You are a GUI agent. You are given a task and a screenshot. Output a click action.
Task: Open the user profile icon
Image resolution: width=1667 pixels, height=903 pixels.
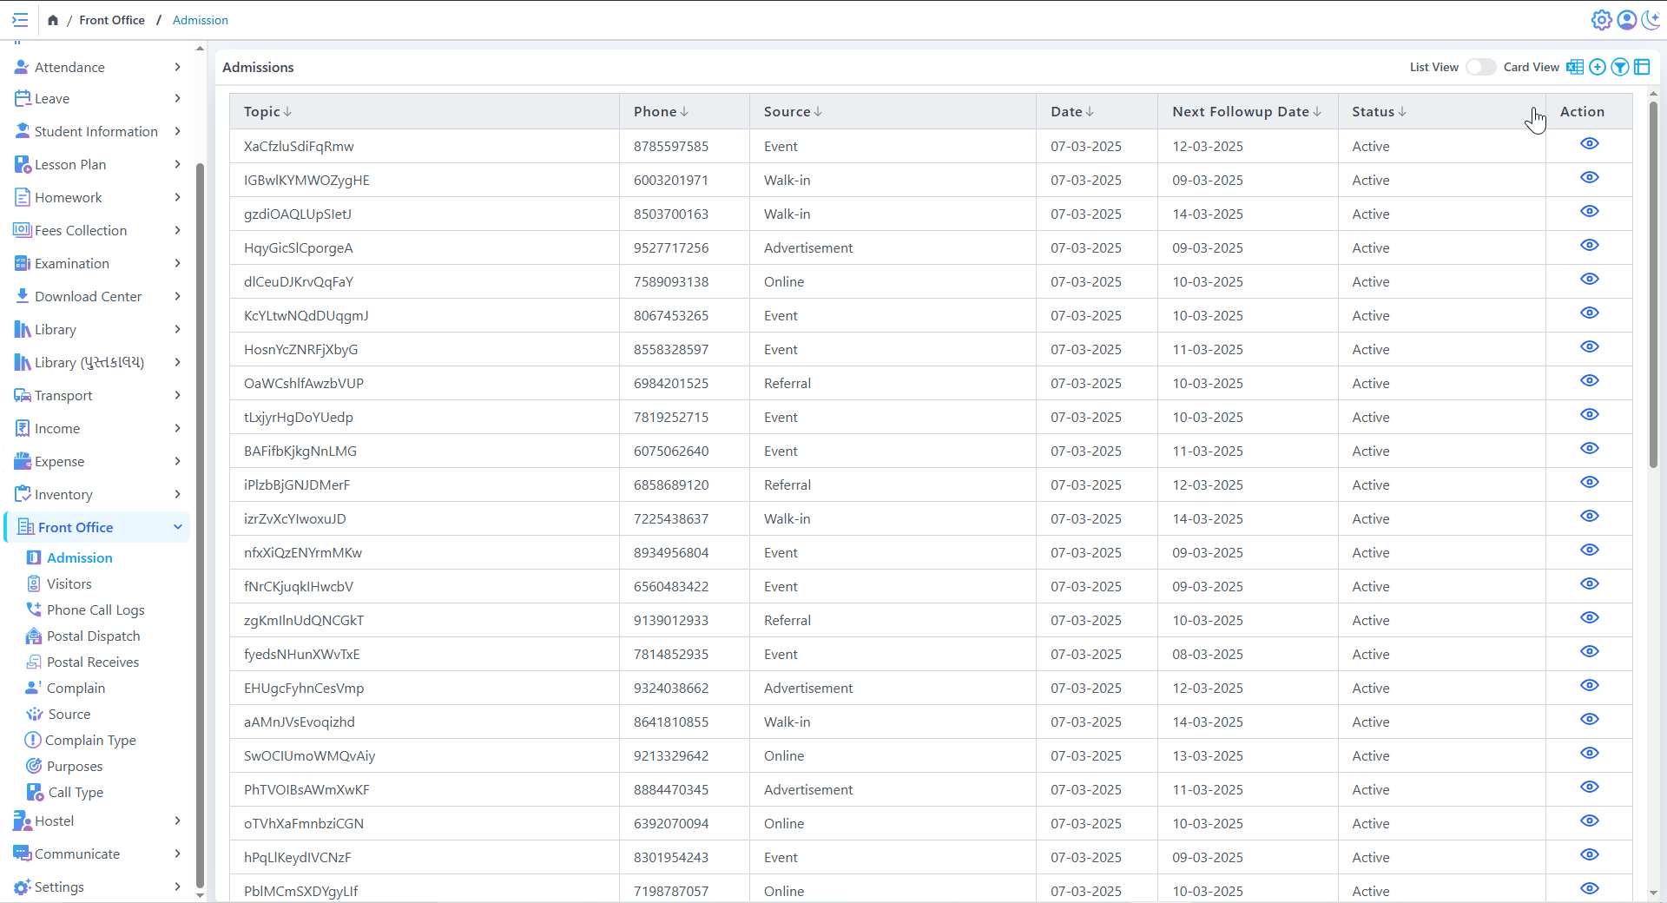1627,20
